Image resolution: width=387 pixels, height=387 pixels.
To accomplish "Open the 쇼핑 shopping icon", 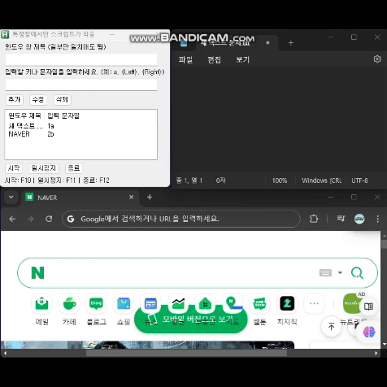I will pos(124,303).
